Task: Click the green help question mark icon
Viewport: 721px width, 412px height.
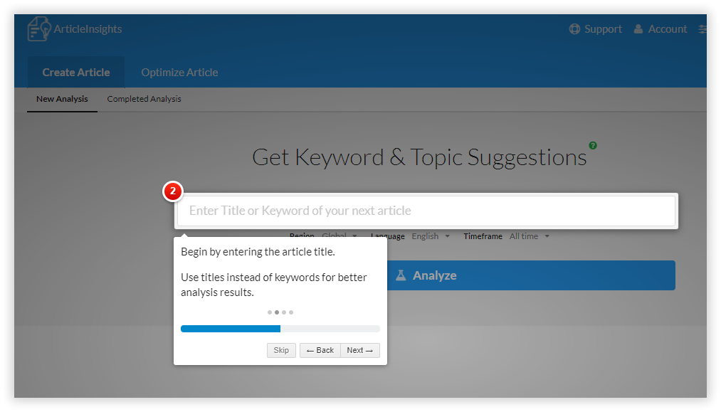Action: (x=593, y=145)
